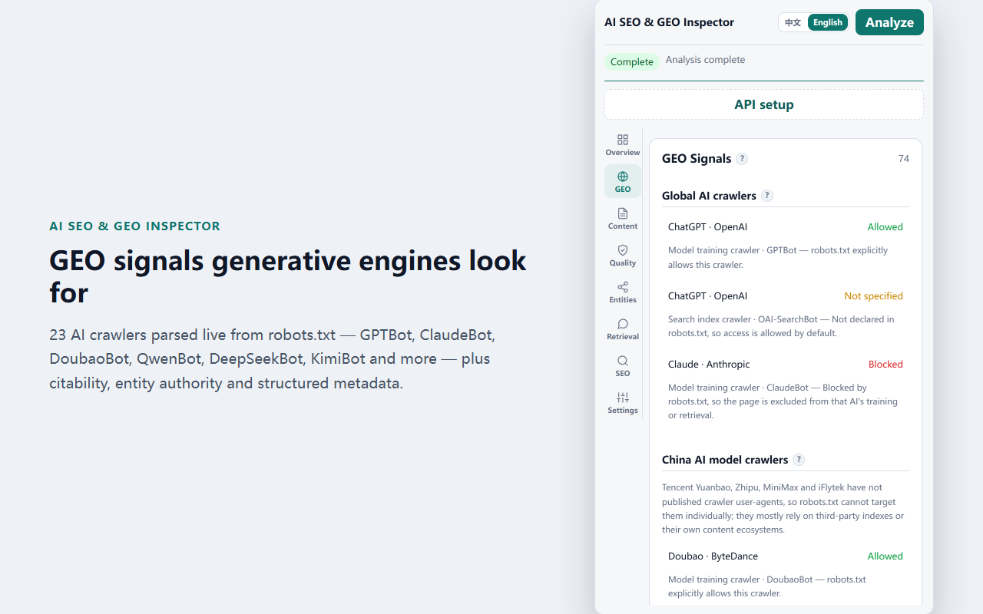Click the GEO Signals score 74

click(904, 159)
